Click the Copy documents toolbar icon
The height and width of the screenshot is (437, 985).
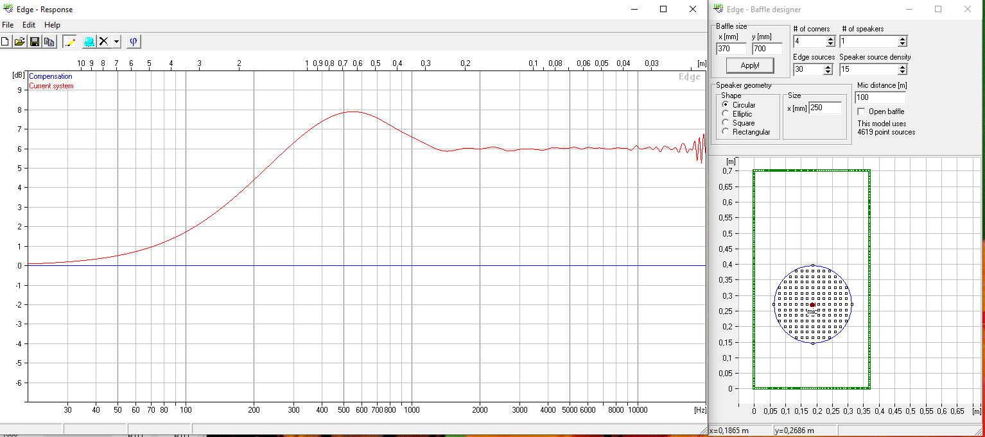click(x=49, y=42)
